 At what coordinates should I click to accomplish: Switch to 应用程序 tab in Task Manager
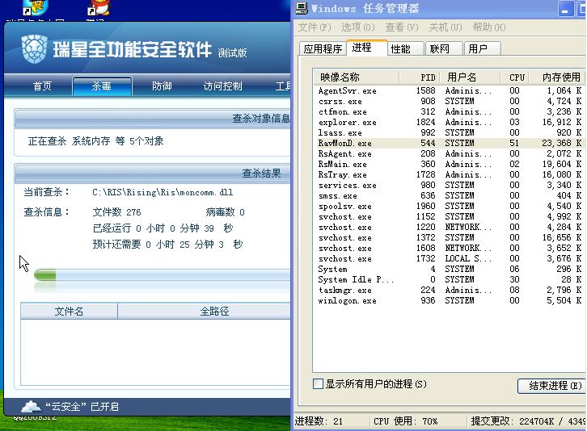(323, 48)
